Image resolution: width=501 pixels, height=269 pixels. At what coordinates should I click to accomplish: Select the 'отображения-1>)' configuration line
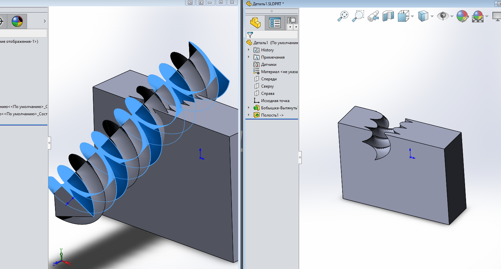tap(19, 41)
